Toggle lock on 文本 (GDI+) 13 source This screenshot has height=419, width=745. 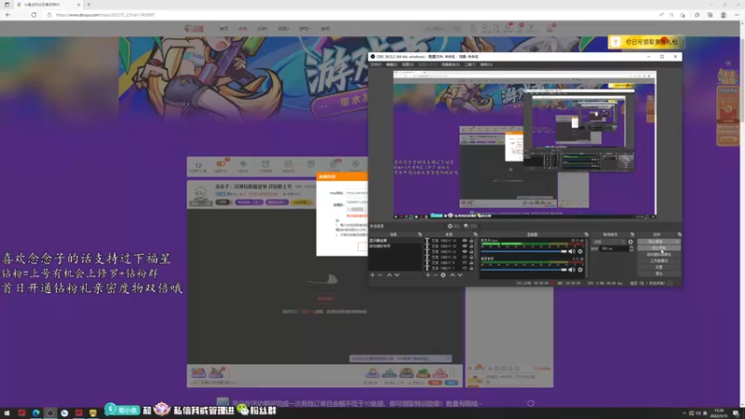coord(471,241)
